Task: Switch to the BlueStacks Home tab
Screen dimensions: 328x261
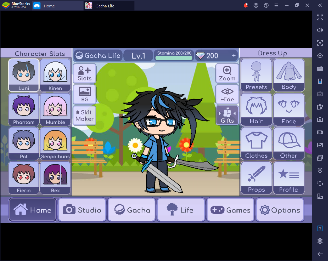Action: [x=57, y=6]
